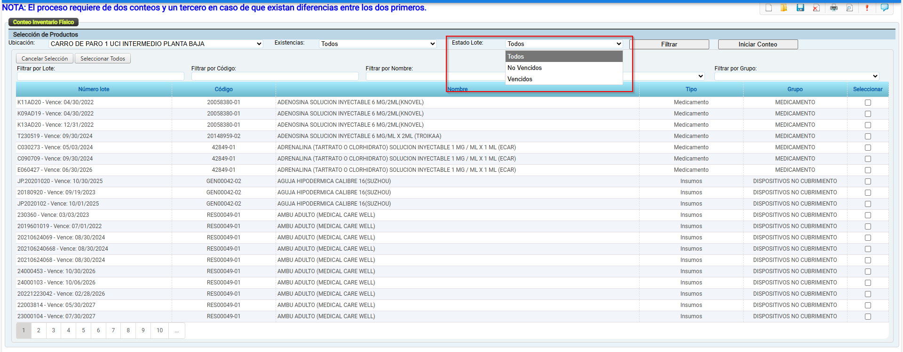Viewport: 903px width, 352px height.
Task: Tick the checkbox for lot 23000104
Action: pyautogui.click(x=868, y=316)
